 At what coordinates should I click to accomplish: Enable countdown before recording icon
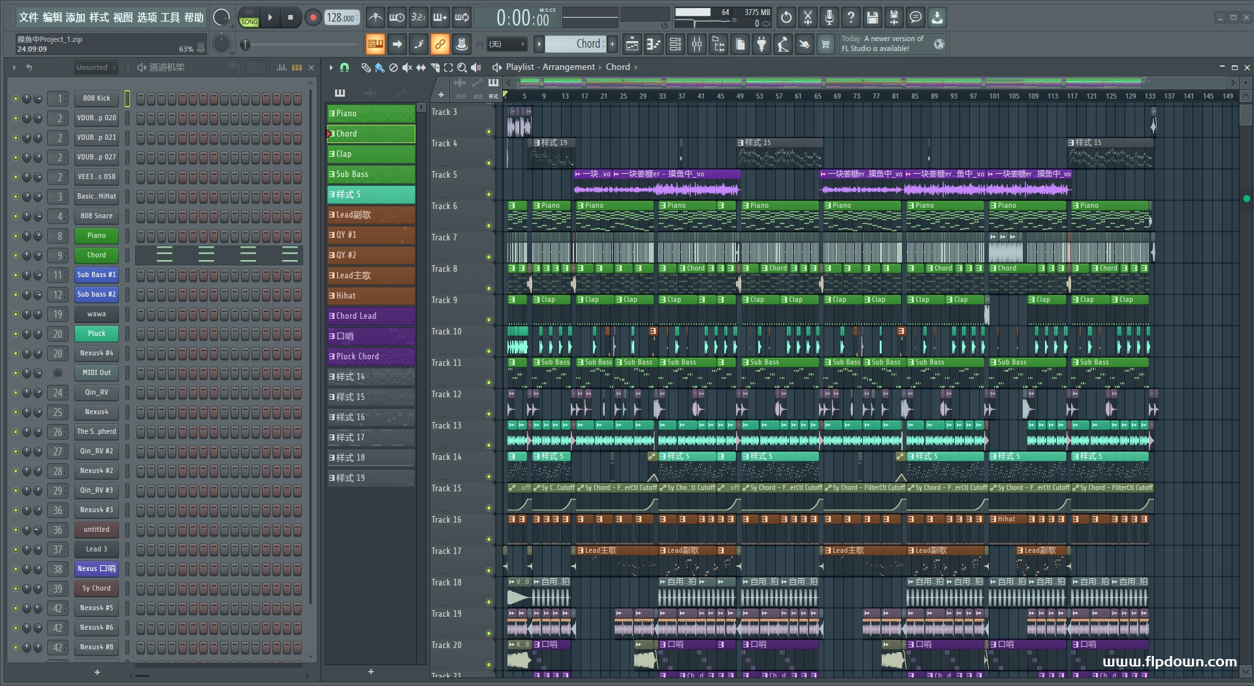click(x=418, y=18)
